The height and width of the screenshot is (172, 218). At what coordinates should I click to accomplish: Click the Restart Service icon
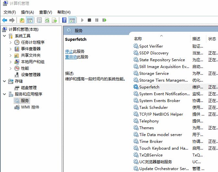[104, 20]
